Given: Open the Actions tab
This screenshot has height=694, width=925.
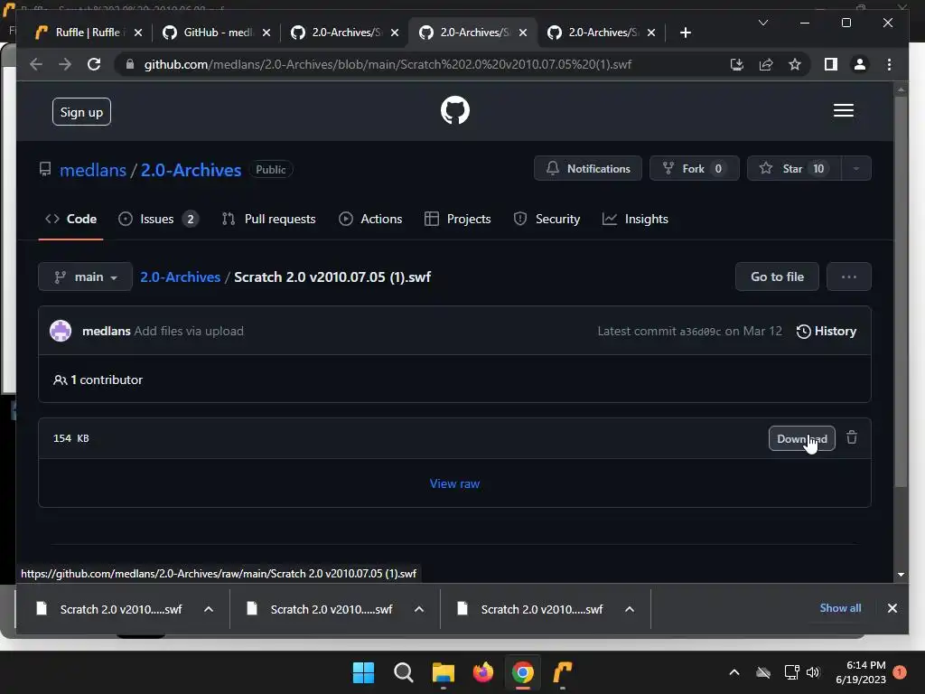Looking at the screenshot, I should coord(370,219).
